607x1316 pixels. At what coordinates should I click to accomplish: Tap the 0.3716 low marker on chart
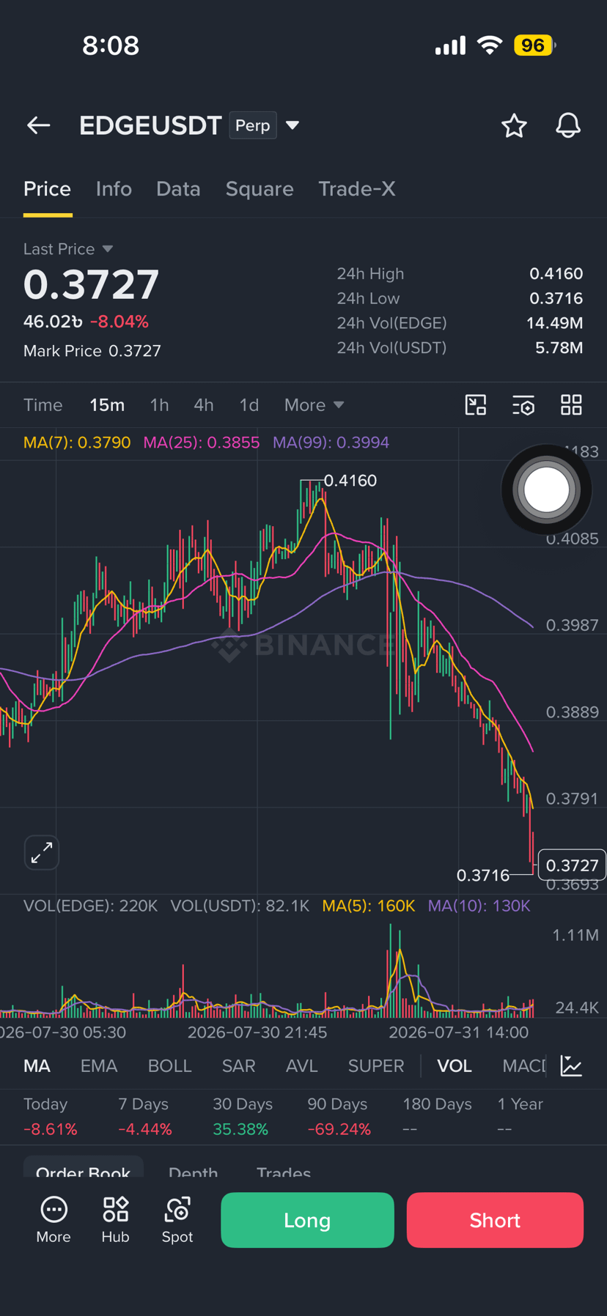(482, 875)
